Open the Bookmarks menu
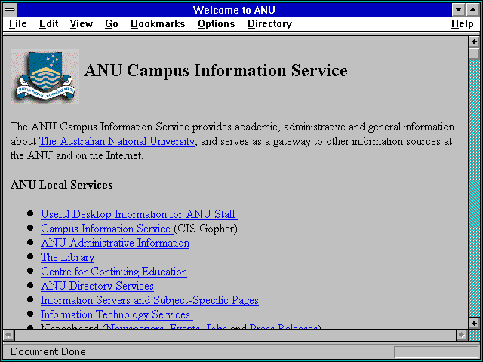 click(x=158, y=23)
